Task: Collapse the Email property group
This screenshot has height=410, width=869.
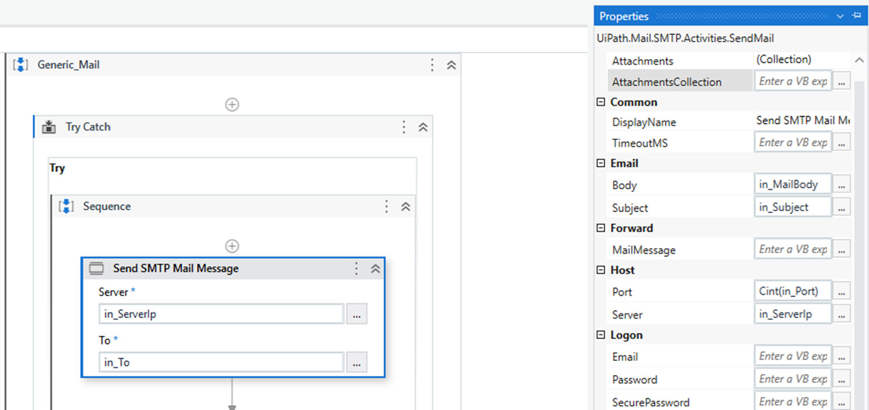Action: [x=601, y=163]
